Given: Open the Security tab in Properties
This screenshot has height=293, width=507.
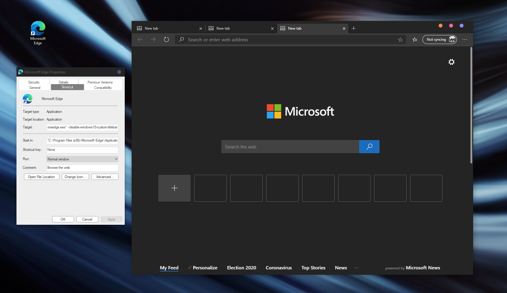Looking at the screenshot, I should point(34,82).
